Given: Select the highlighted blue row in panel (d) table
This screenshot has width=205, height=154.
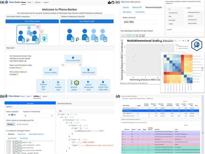Looking at the screenshot, I should (161, 111).
